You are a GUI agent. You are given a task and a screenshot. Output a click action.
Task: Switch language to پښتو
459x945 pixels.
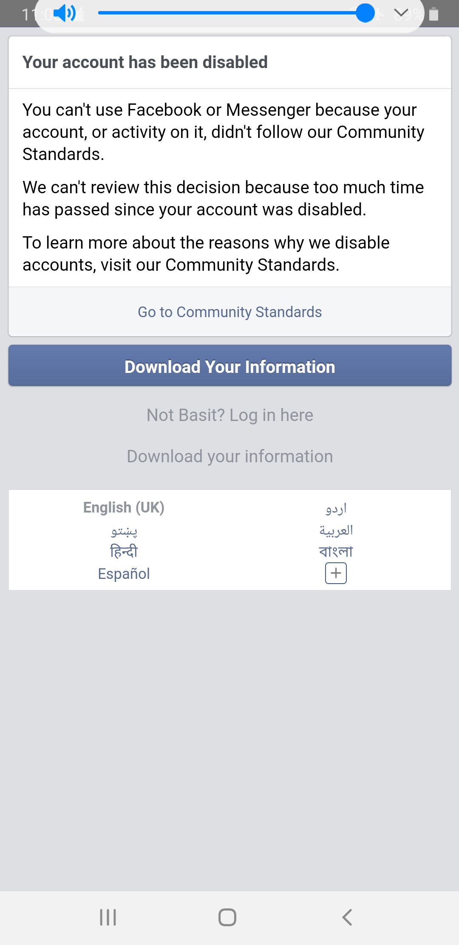tap(124, 530)
